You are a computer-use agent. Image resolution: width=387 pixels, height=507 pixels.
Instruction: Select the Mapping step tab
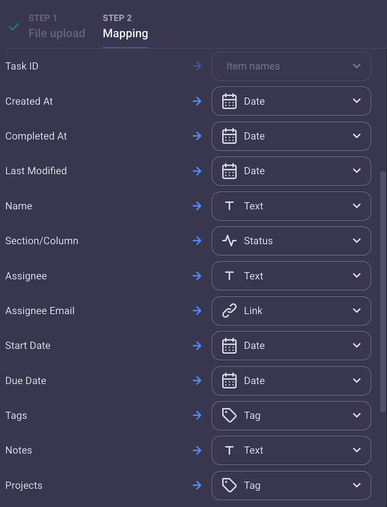pyautogui.click(x=125, y=33)
